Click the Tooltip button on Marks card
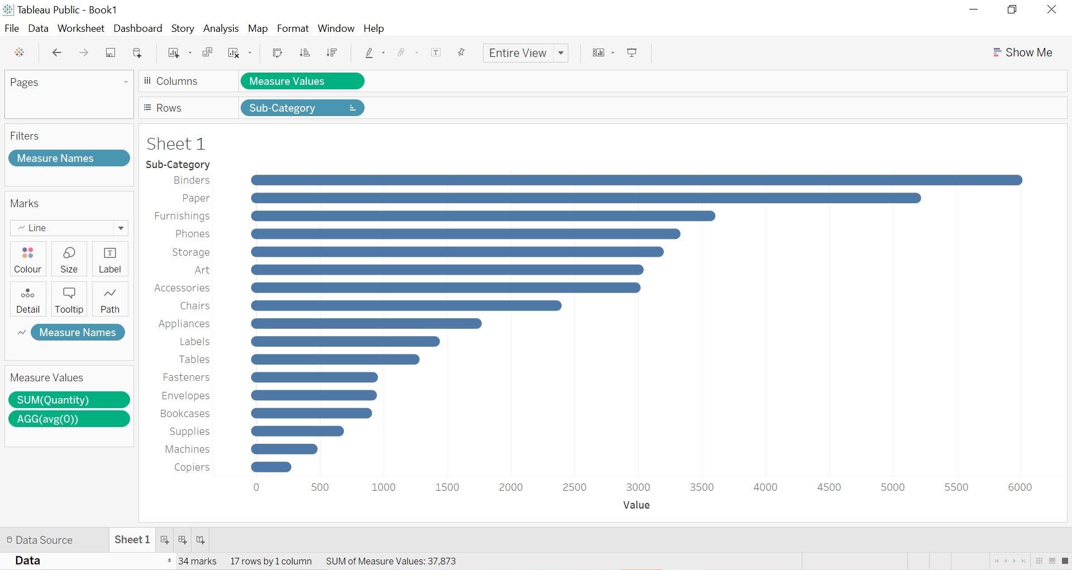 tap(69, 299)
